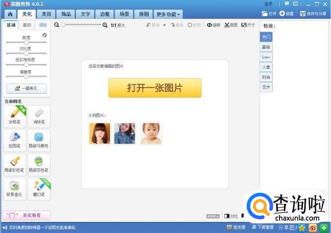Adjust the 清晰度 sharpness slider

[x=26, y=76]
